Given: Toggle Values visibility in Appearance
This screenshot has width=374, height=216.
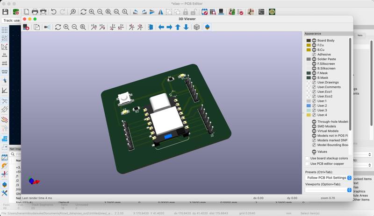Looking at the screenshot, I should (314, 152).
